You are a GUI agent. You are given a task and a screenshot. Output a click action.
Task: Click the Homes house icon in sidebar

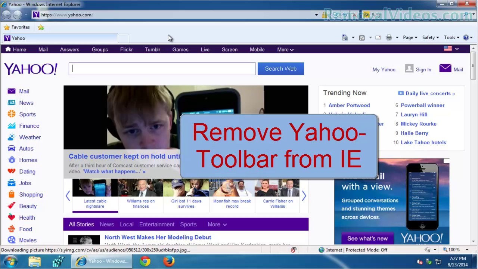pos(12,160)
